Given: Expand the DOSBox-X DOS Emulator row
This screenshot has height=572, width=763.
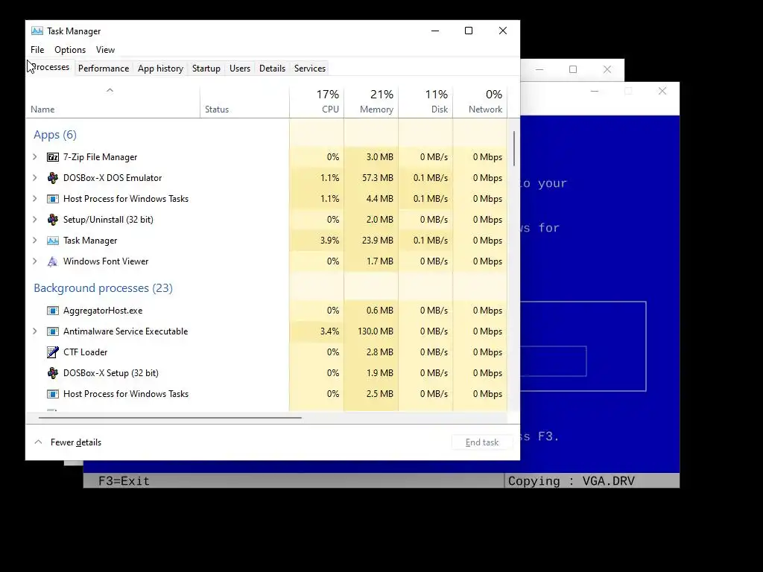Looking at the screenshot, I should (x=34, y=178).
